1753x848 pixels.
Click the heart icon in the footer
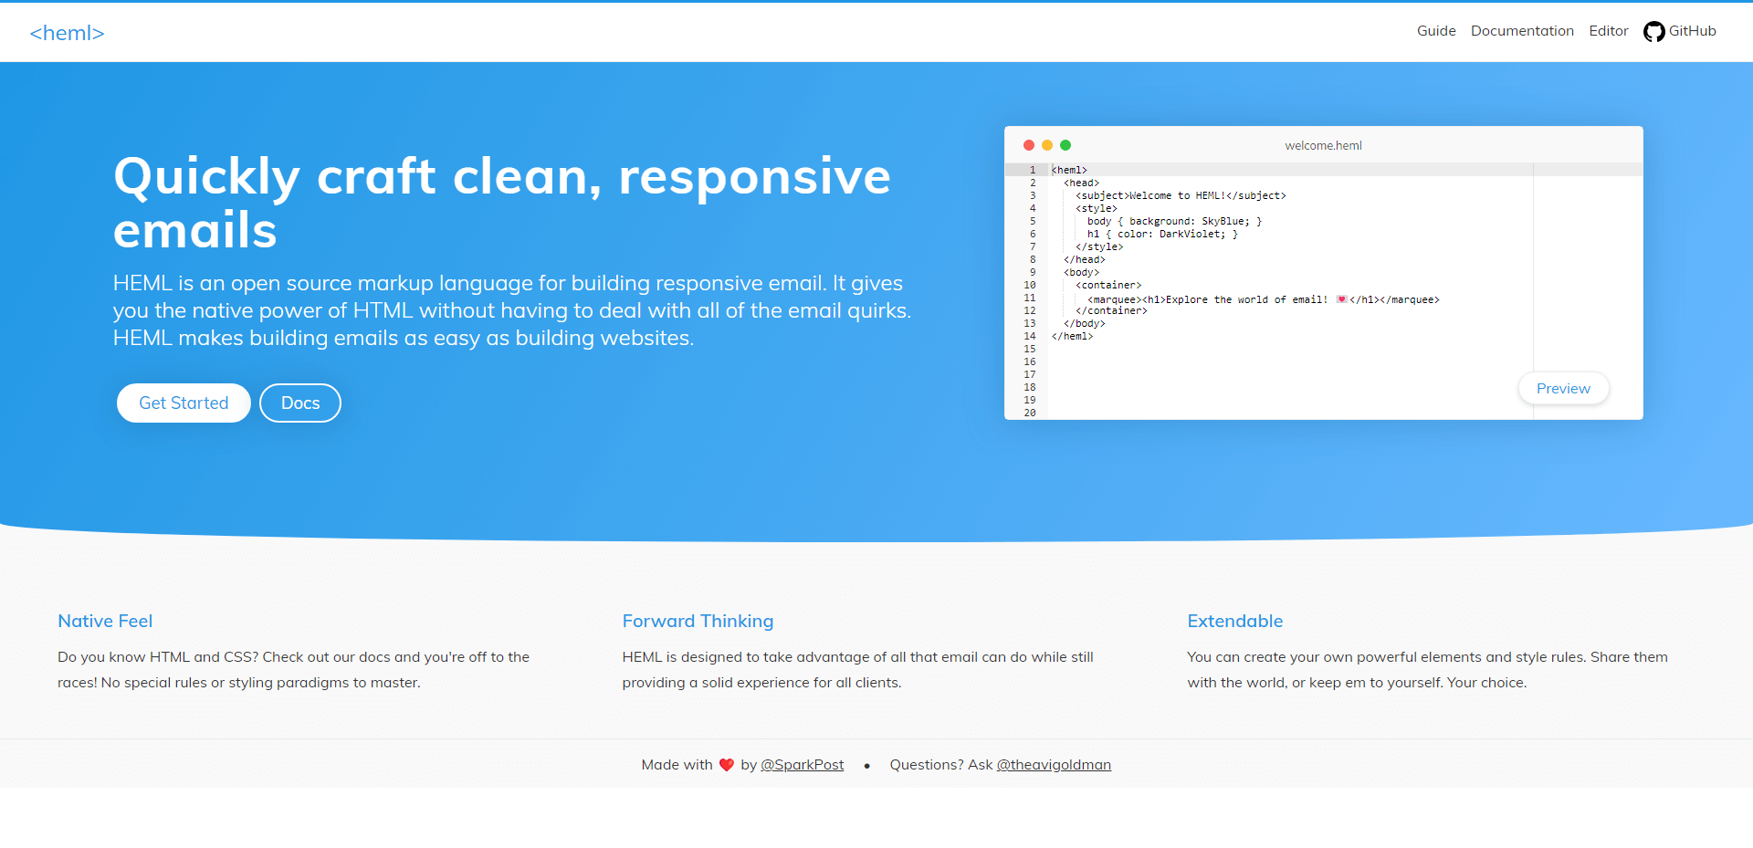[726, 765]
